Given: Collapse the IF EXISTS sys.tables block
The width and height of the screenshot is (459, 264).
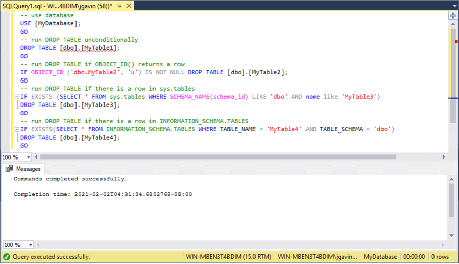Looking at the screenshot, I should [x=17, y=97].
